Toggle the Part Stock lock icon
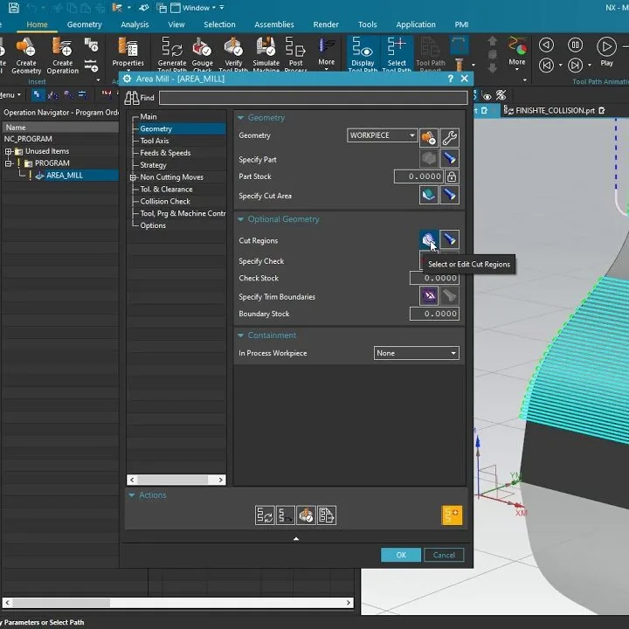 452,176
